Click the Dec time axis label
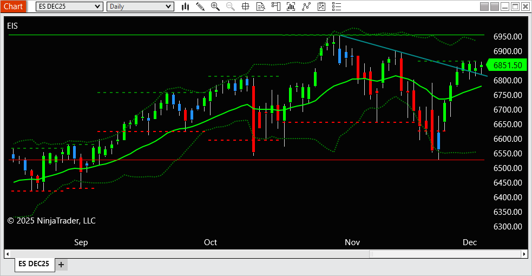 (470, 242)
